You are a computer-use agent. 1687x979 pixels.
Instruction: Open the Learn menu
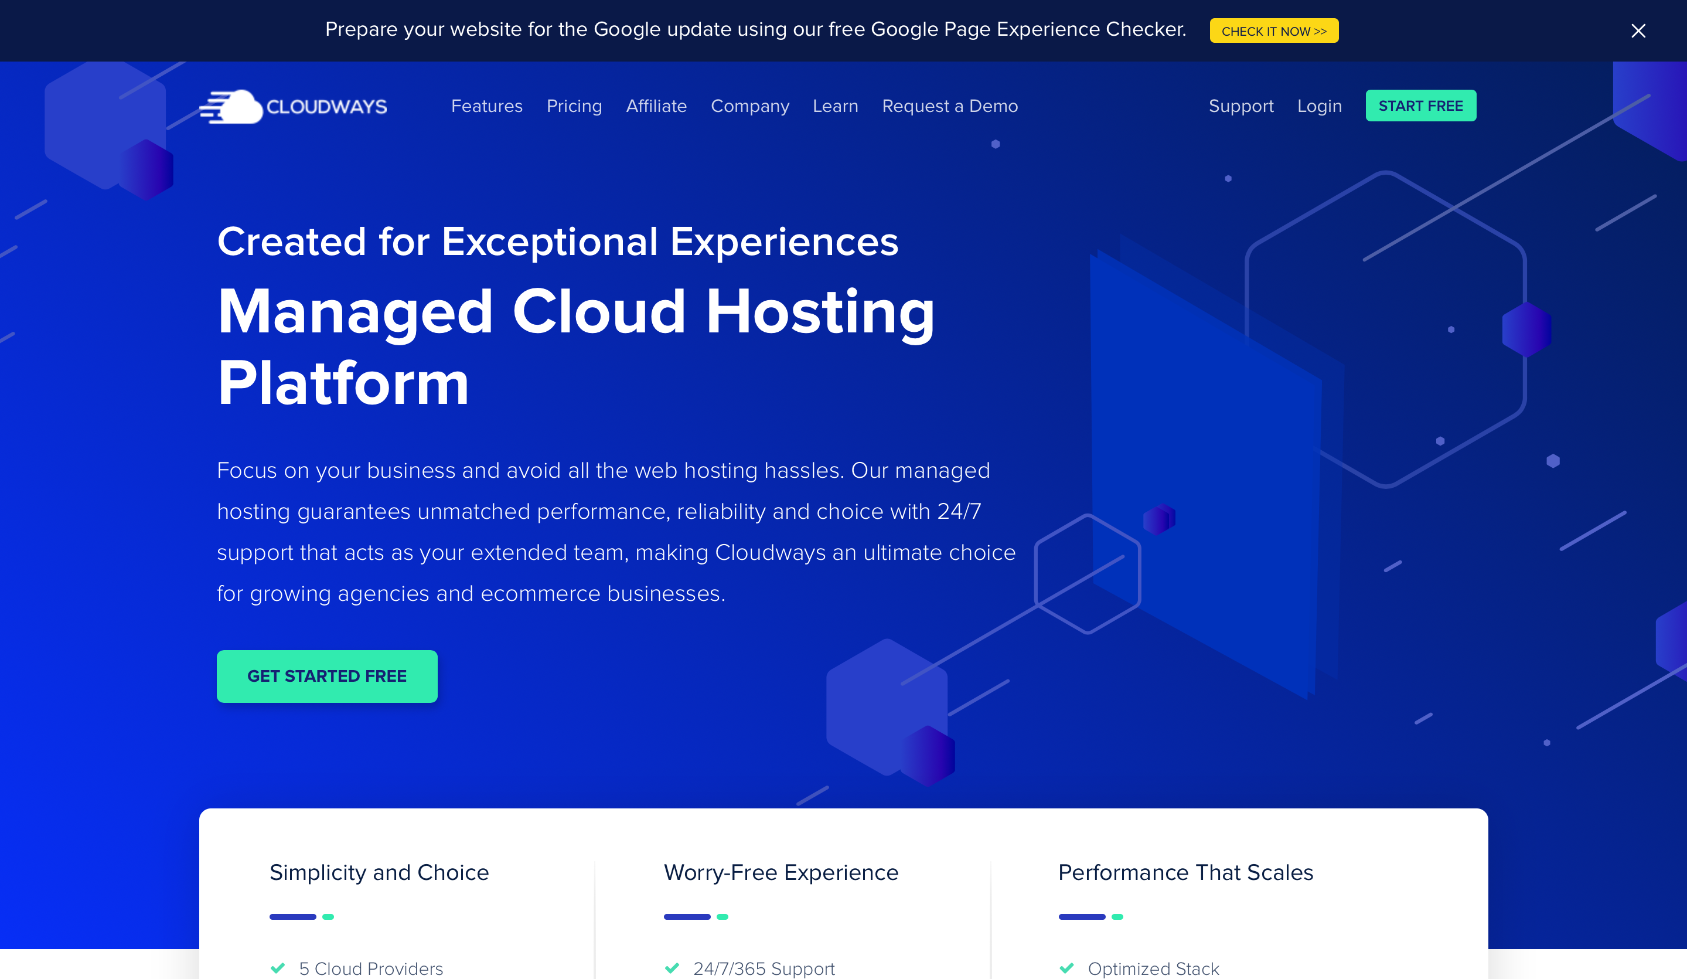coord(835,106)
